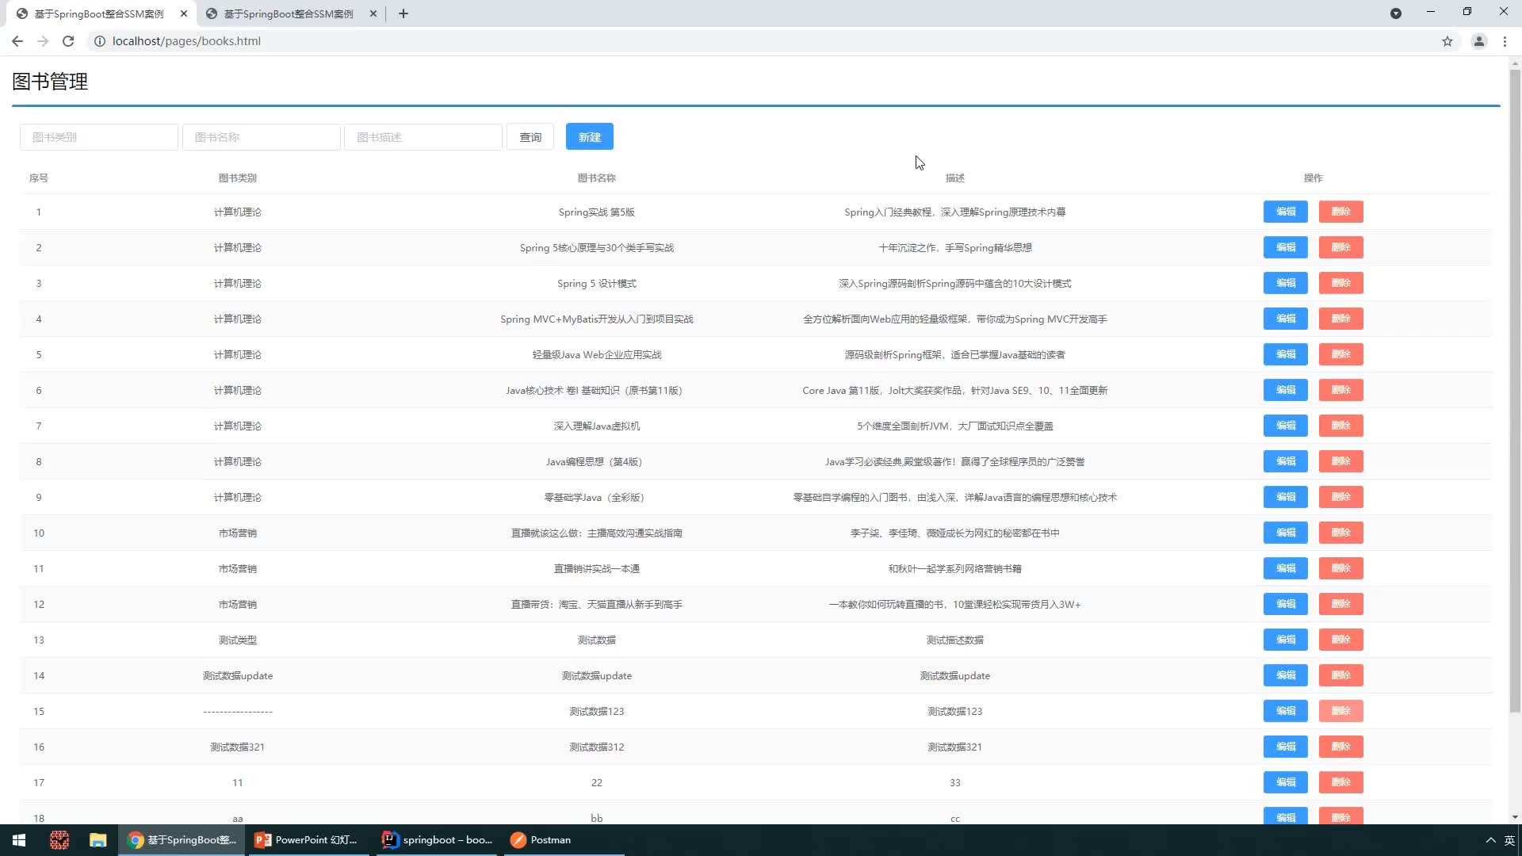Click the input method indicator 英
The image size is (1522, 856).
pos(1509,840)
